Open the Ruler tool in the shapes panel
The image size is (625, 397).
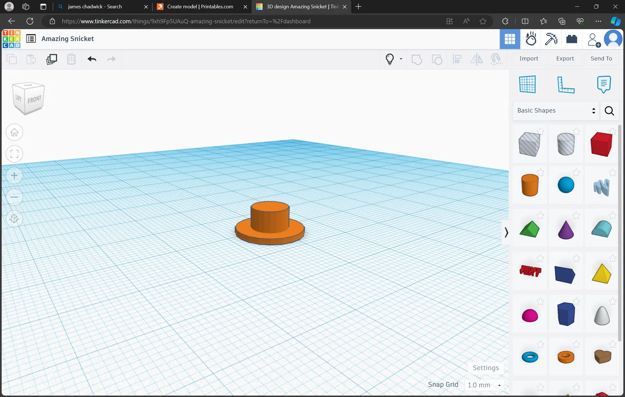click(565, 84)
